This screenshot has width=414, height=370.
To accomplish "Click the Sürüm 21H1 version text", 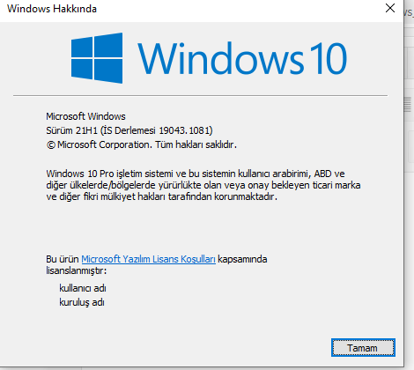I will [71, 130].
